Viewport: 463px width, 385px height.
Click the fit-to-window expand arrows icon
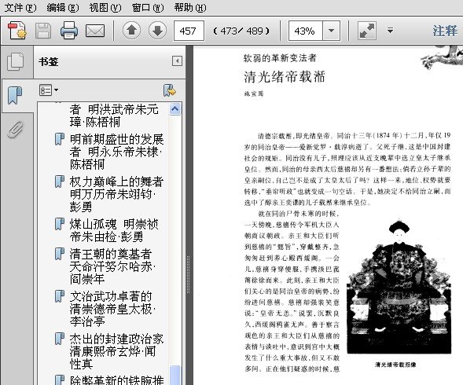coord(367,31)
